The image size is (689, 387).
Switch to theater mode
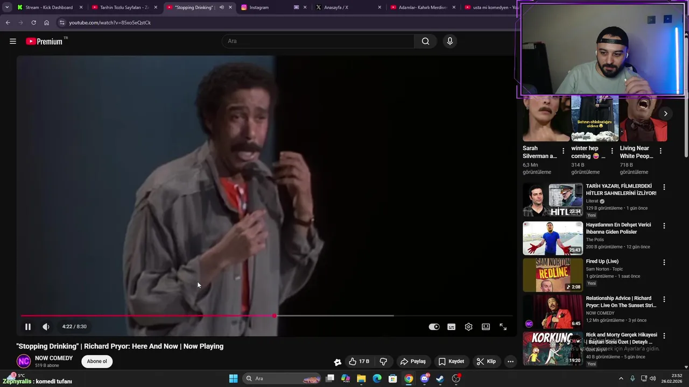point(486,327)
